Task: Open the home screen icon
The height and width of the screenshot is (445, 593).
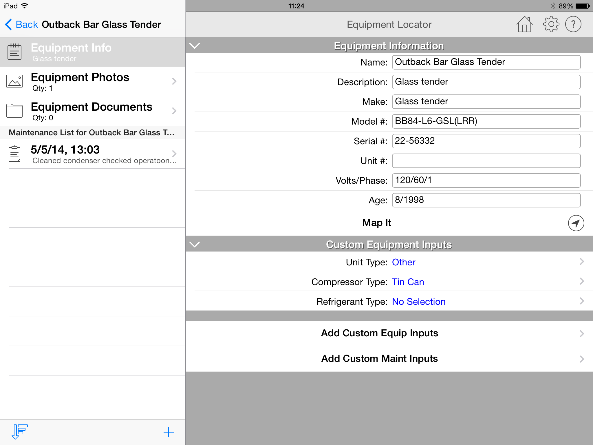Action: [524, 24]
